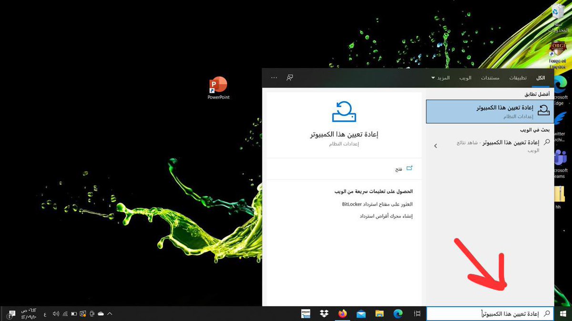Open Dropbox from the taskbar
572x321 pixels.
(x=324, y=313)
